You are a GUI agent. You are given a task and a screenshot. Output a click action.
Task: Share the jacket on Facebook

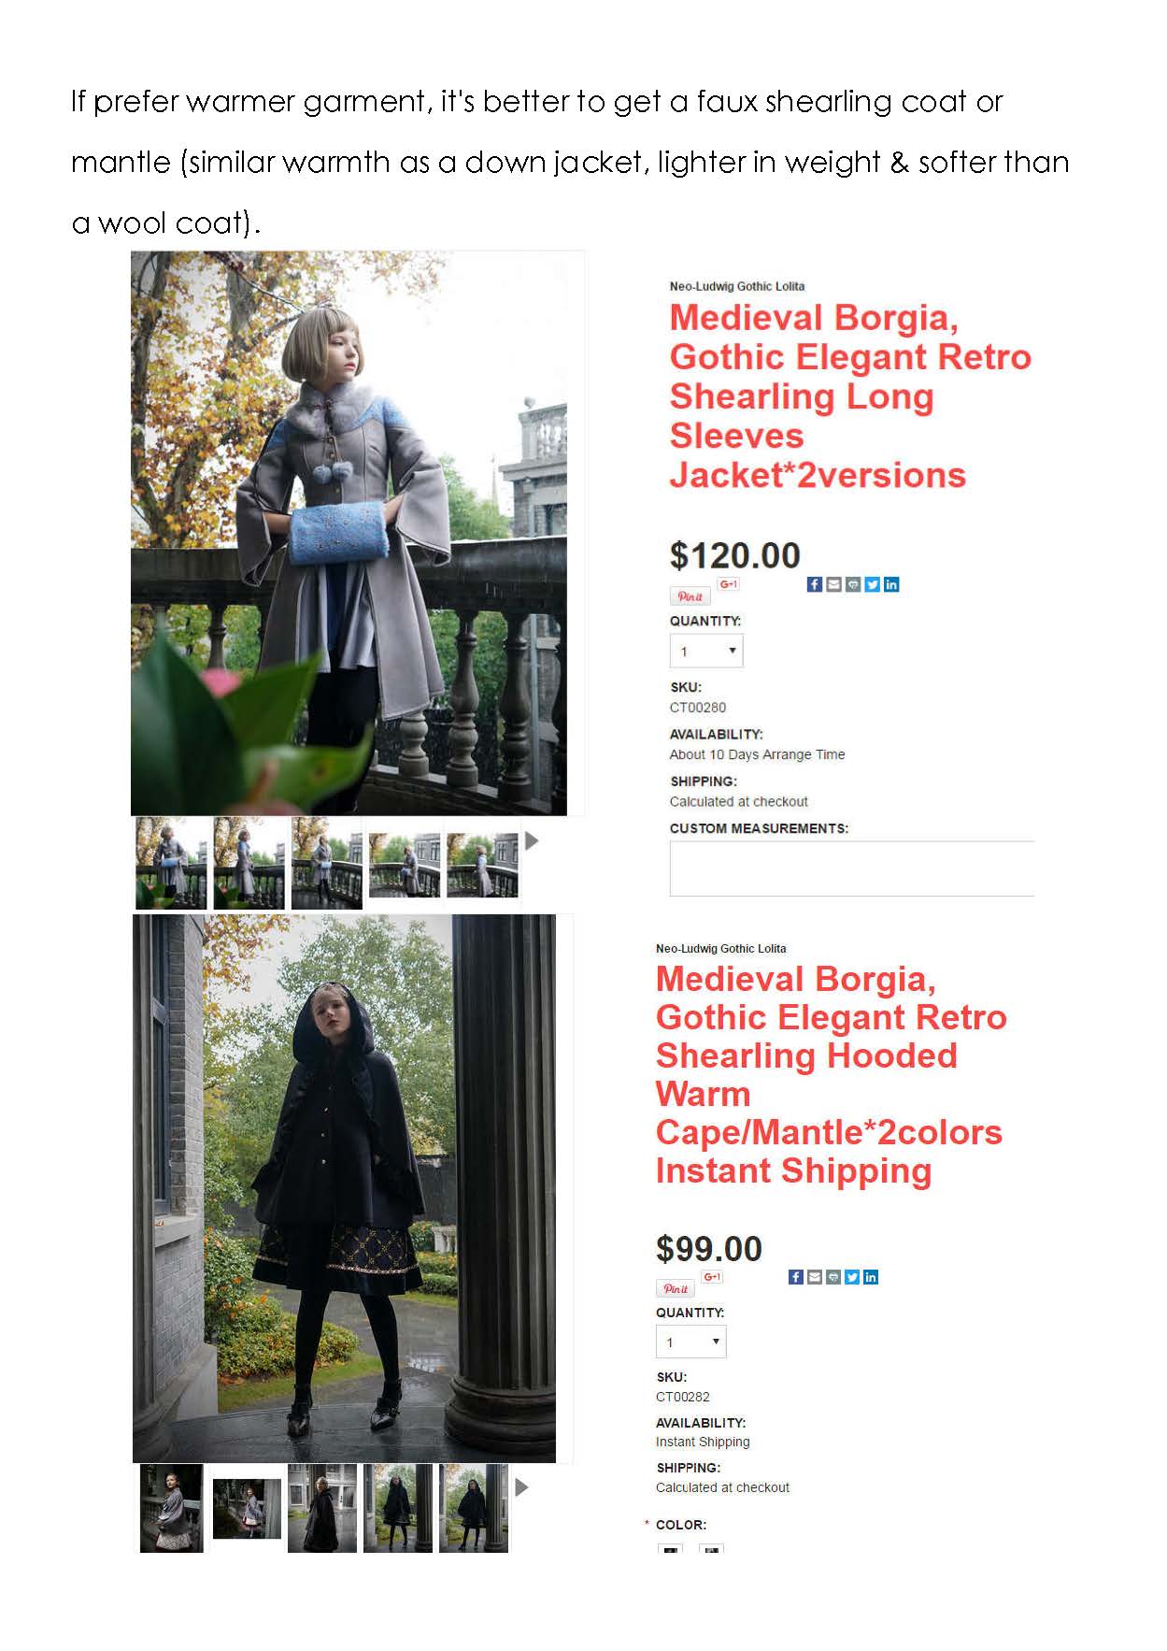pyautogui.click(x=815, y=584)
